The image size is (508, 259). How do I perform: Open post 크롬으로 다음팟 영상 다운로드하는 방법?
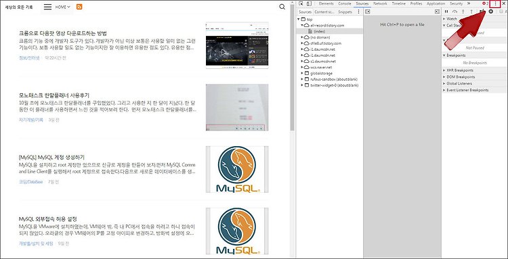click(x=63, y=33)
